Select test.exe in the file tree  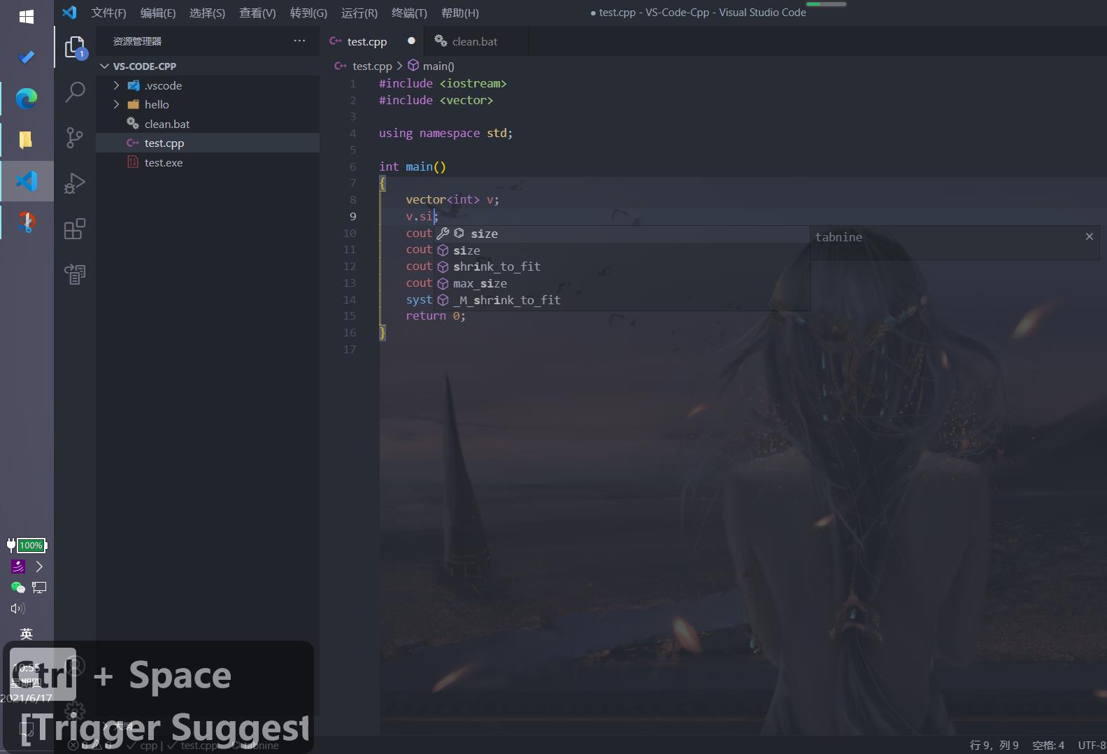pyautogui.click(x=208, y=162)
